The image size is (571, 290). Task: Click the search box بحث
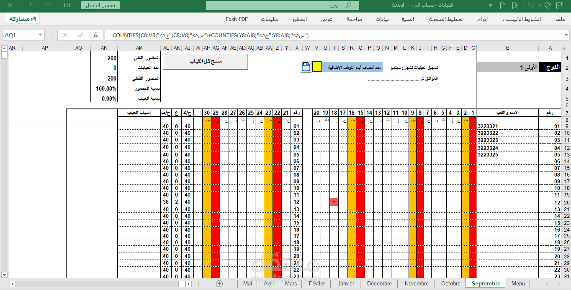[283, 5]
